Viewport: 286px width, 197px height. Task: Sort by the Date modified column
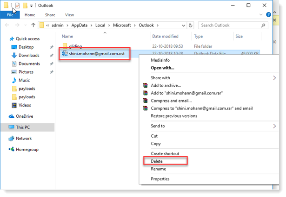(x=165, y=36)
